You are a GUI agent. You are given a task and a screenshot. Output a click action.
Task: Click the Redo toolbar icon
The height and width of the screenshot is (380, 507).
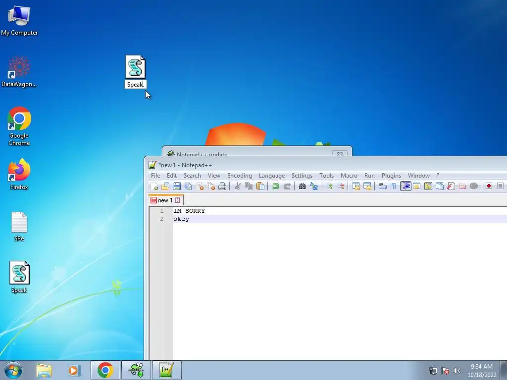point(287,186)
